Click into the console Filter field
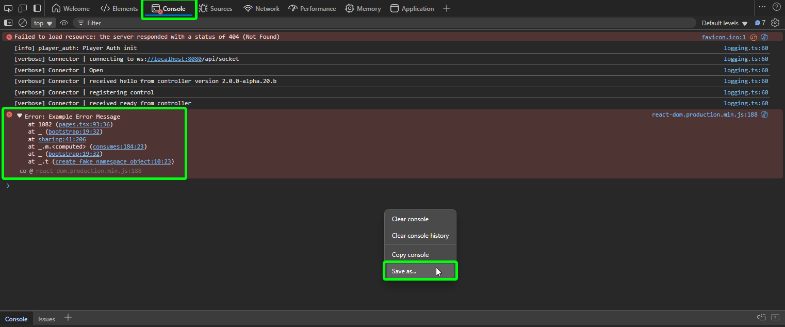The width and height of the screenshot is (785, 327). click(361, 23)
